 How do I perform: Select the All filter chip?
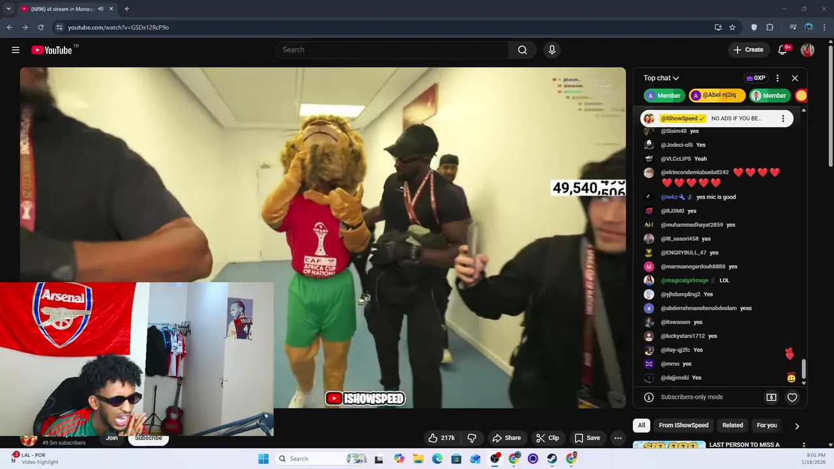[641, 425]
